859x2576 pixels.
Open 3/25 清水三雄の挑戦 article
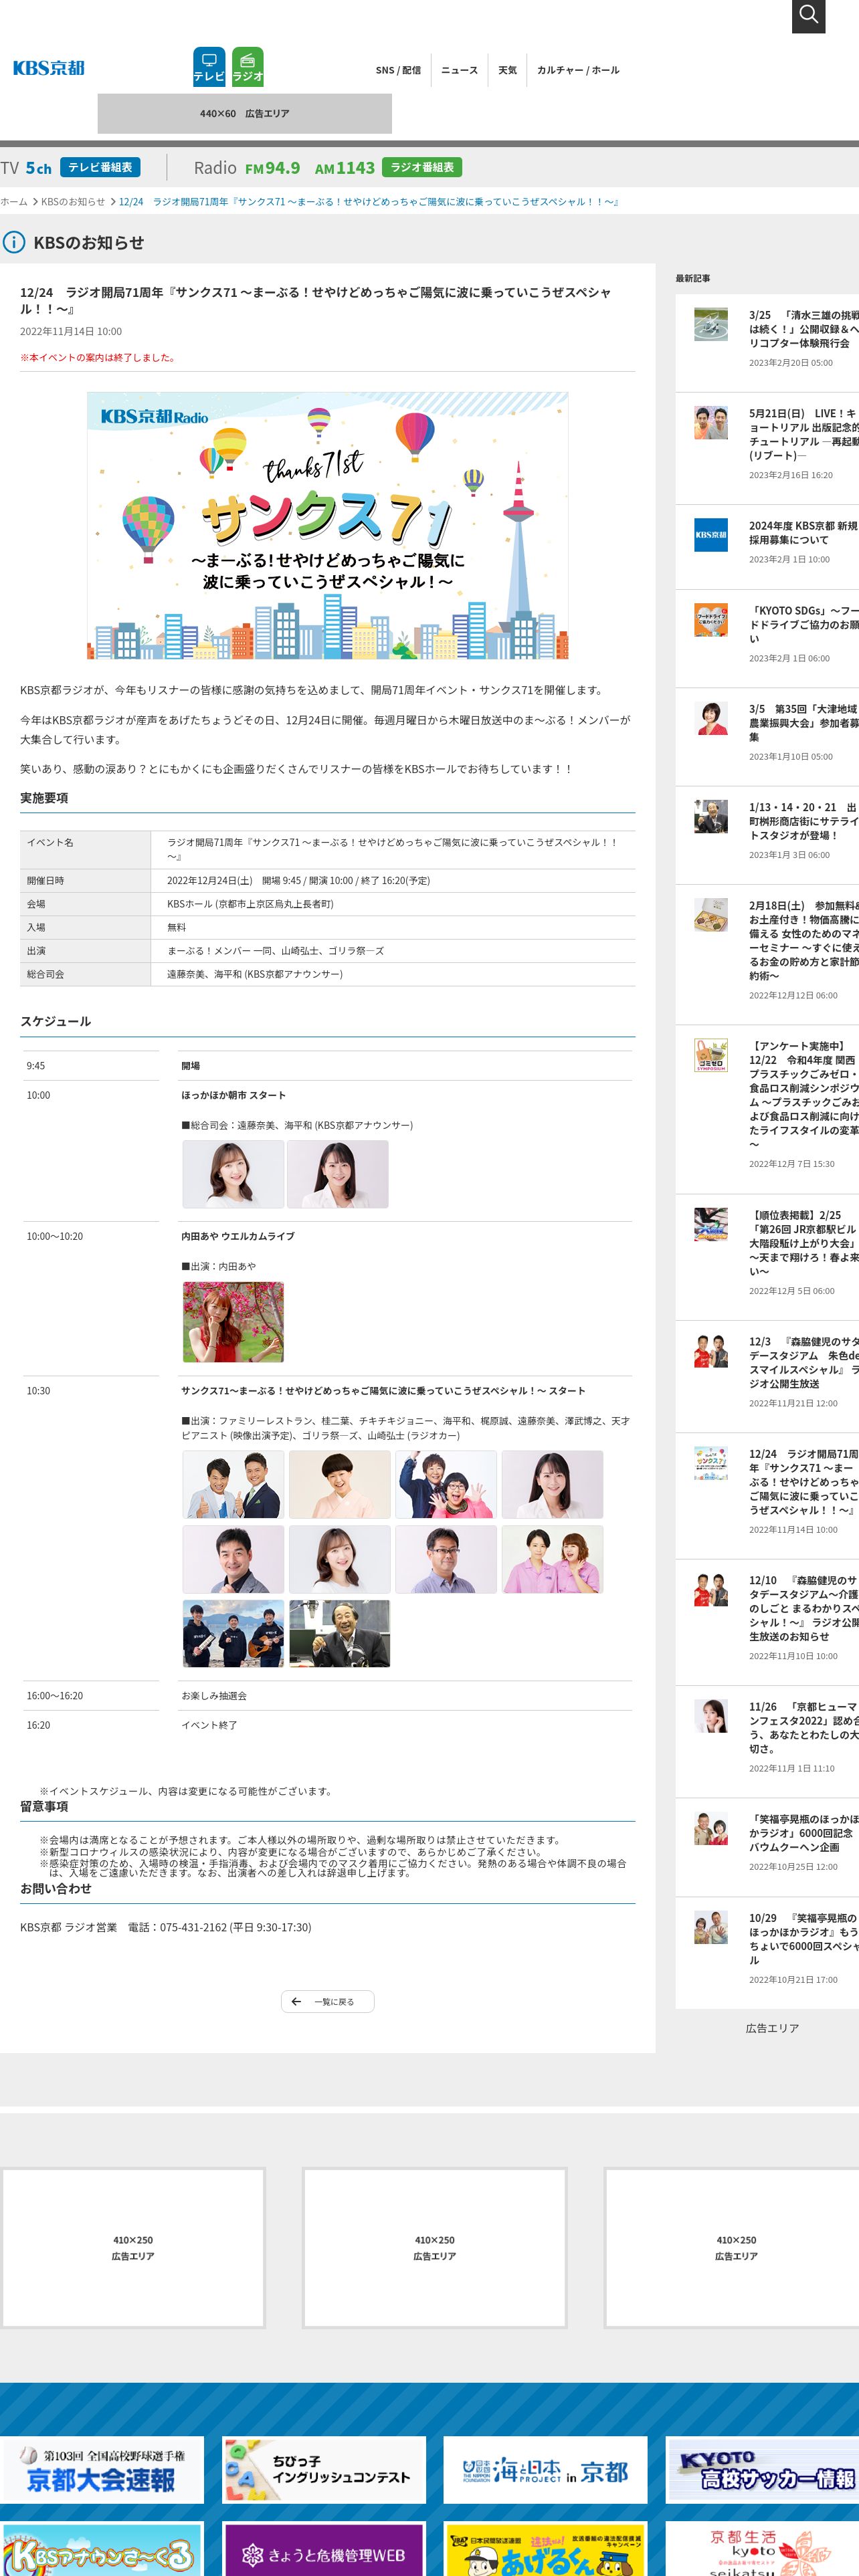tap(804, 329)
